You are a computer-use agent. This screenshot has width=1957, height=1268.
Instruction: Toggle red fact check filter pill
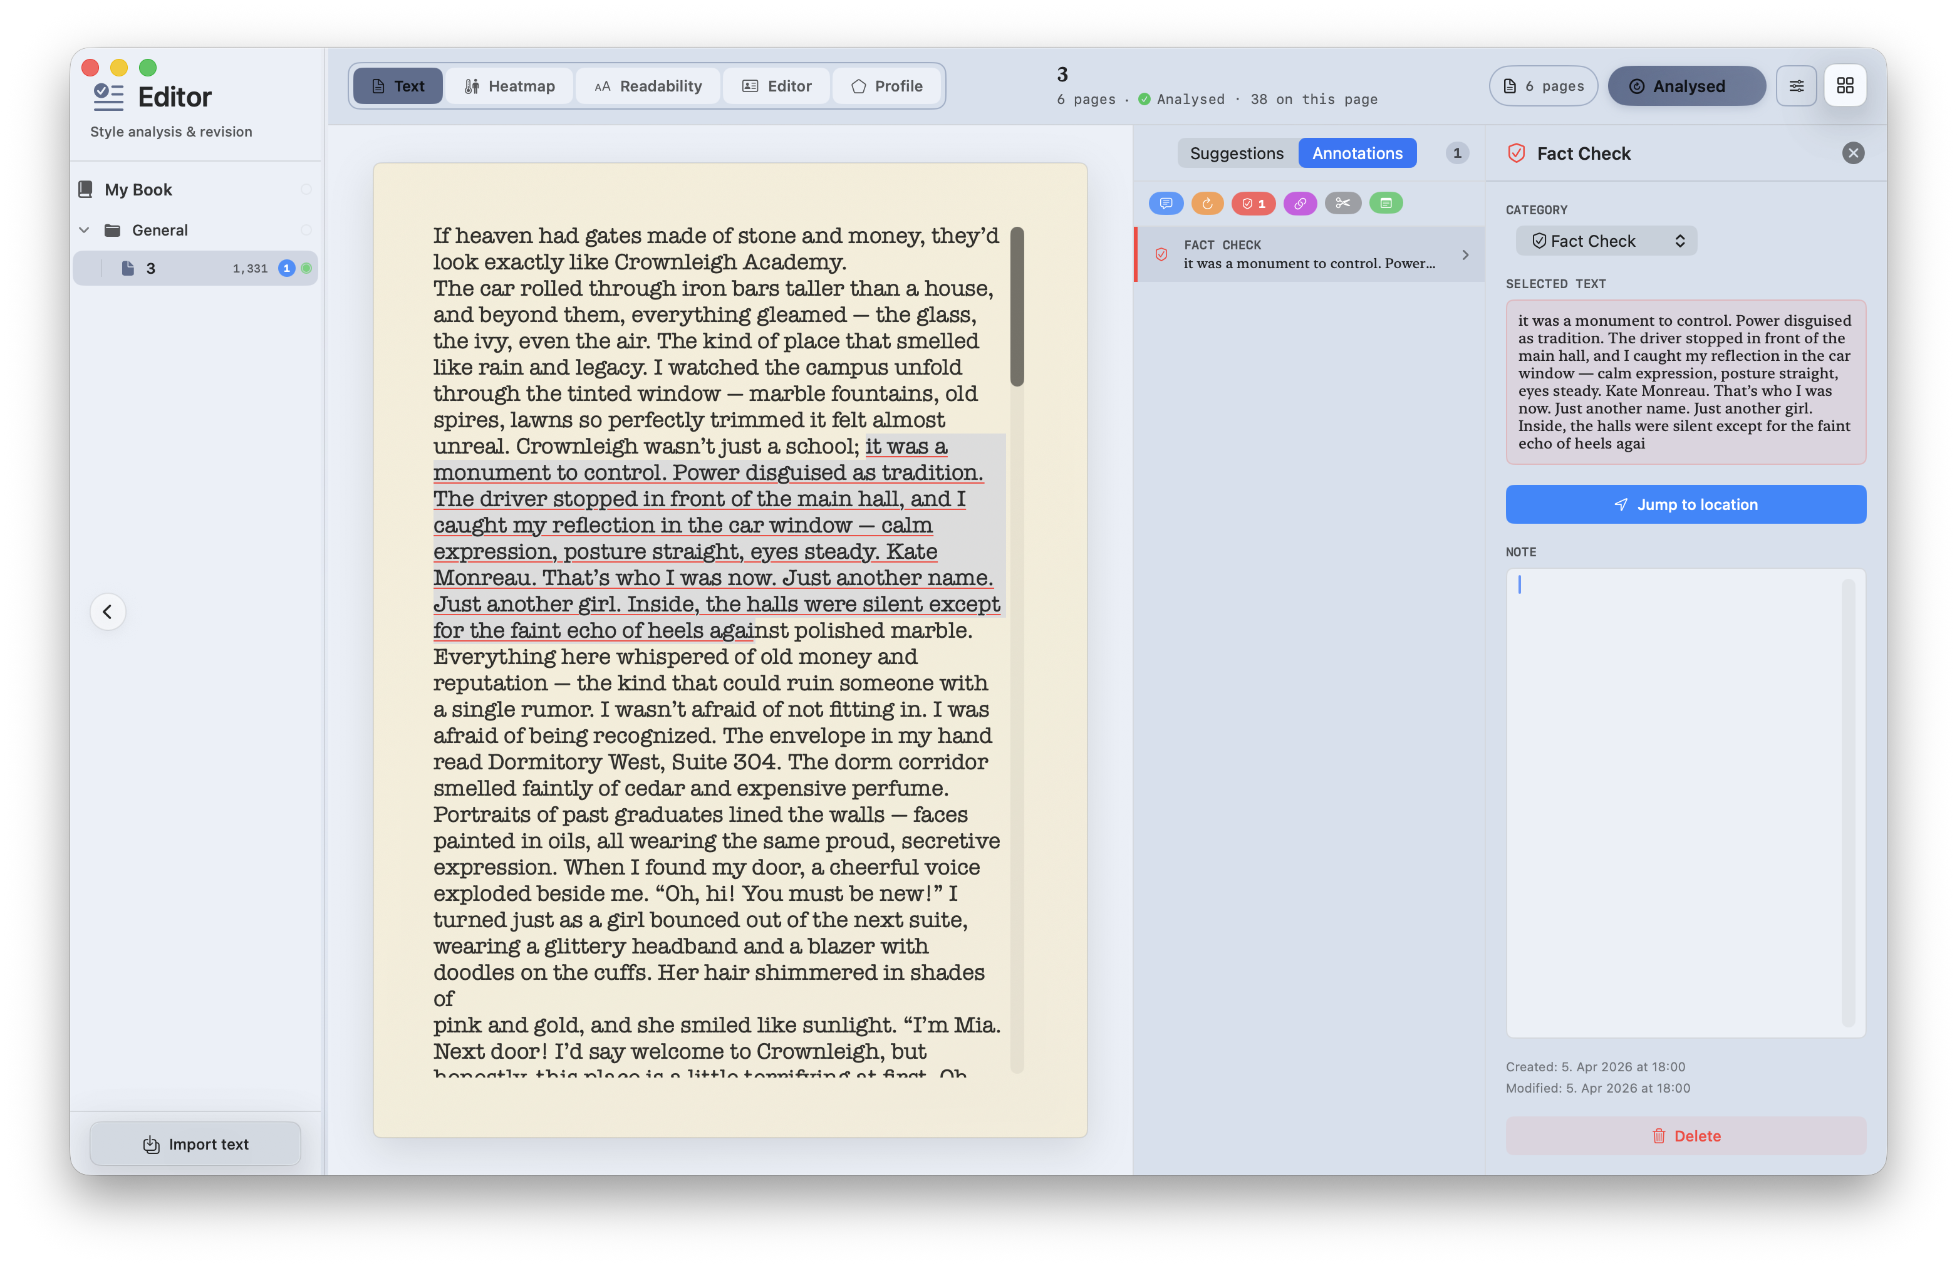coord(1253,203)
